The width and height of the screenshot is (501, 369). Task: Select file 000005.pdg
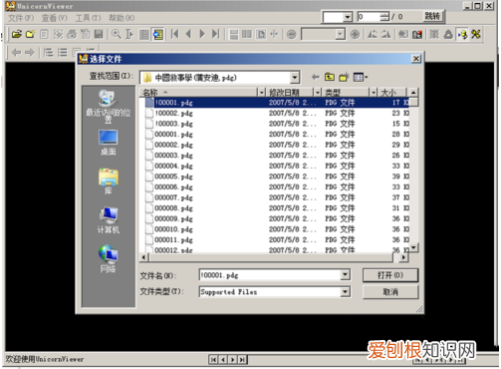(x=174, y=177)
